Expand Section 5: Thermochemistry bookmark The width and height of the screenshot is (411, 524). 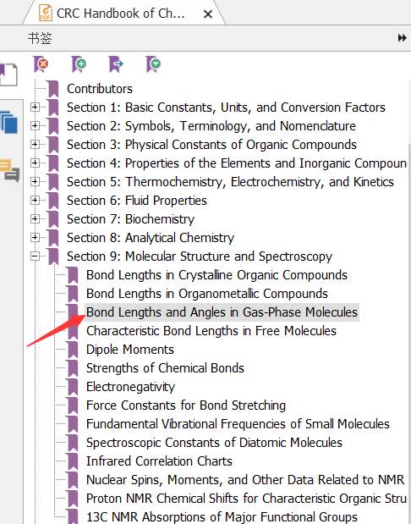click(35, 181)
